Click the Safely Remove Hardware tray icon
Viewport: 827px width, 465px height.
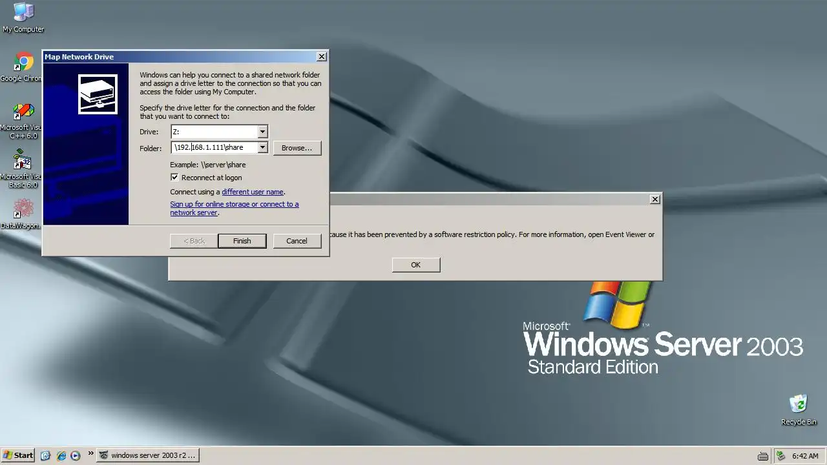click(781, 456)
